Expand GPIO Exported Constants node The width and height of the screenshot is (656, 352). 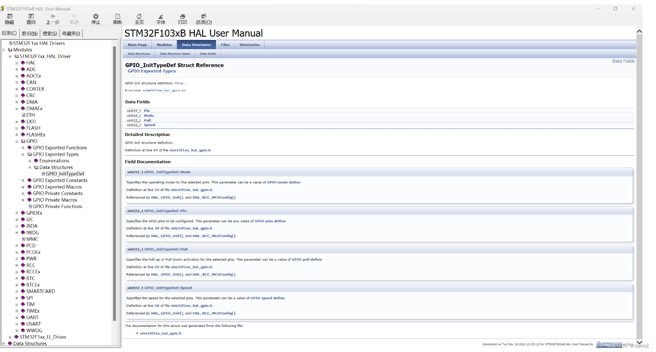tap(23, 180)
